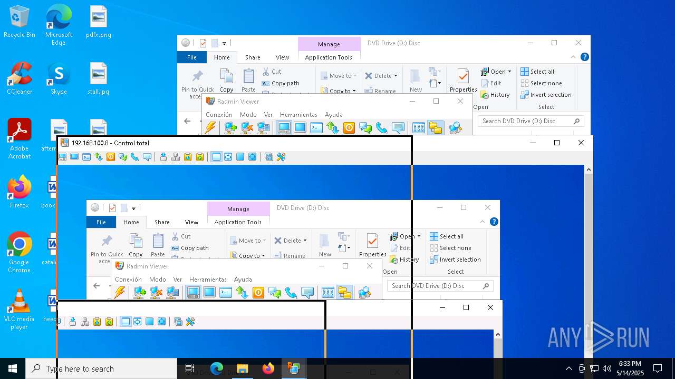Click Invert selection in top Explorer ribbon
The image size is (675, 379).
coord(546,95)
